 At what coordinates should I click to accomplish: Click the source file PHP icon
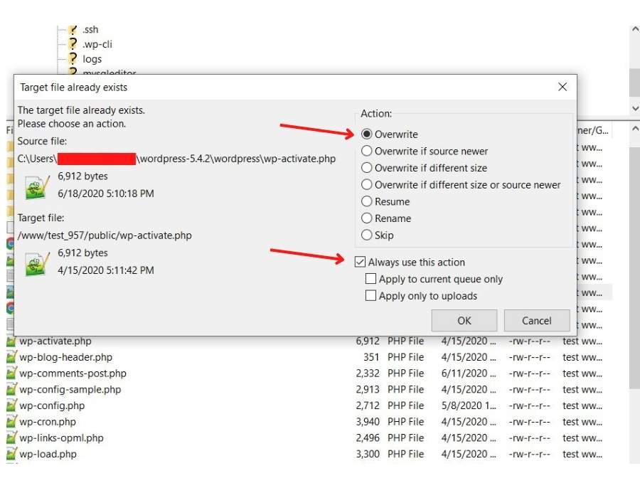pyautogui.click(x=37, y=186)
